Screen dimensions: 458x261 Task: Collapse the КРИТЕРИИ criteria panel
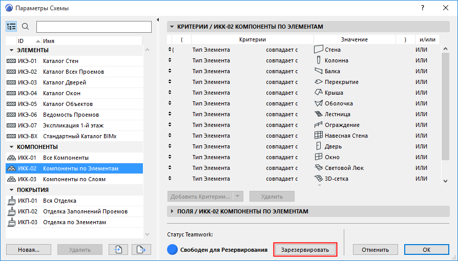click(172, 27)
